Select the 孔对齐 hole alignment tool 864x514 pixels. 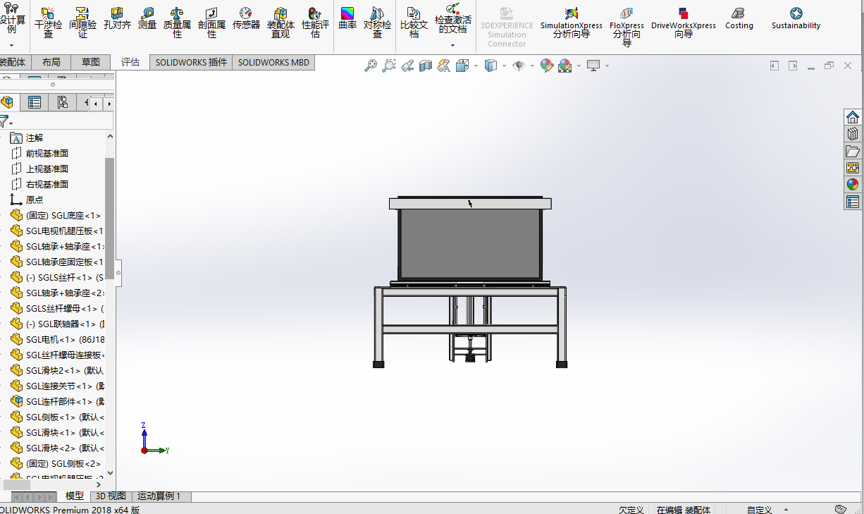[117, 19]
